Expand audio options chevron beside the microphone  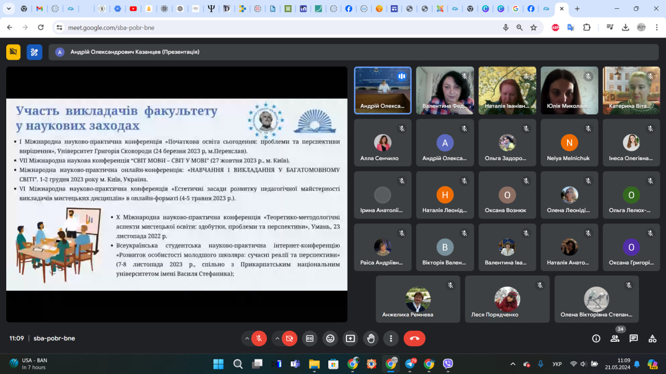tap(247, 338)
